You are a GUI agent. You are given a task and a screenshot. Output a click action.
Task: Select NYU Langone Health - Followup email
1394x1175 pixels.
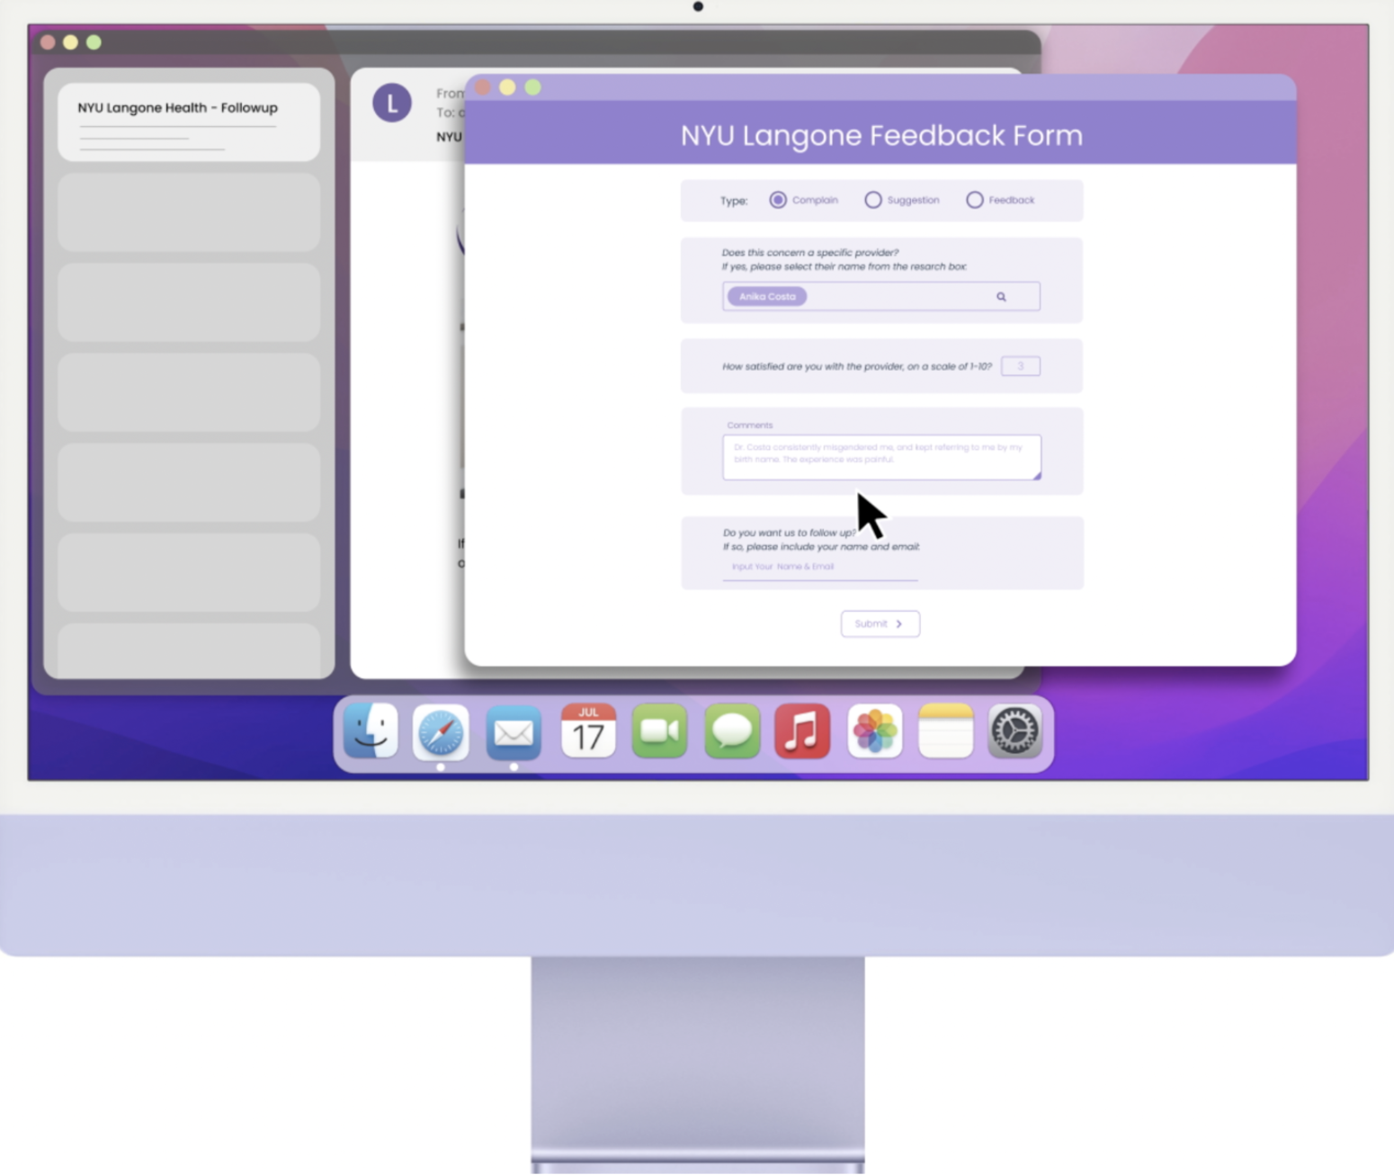click(189, 122)
